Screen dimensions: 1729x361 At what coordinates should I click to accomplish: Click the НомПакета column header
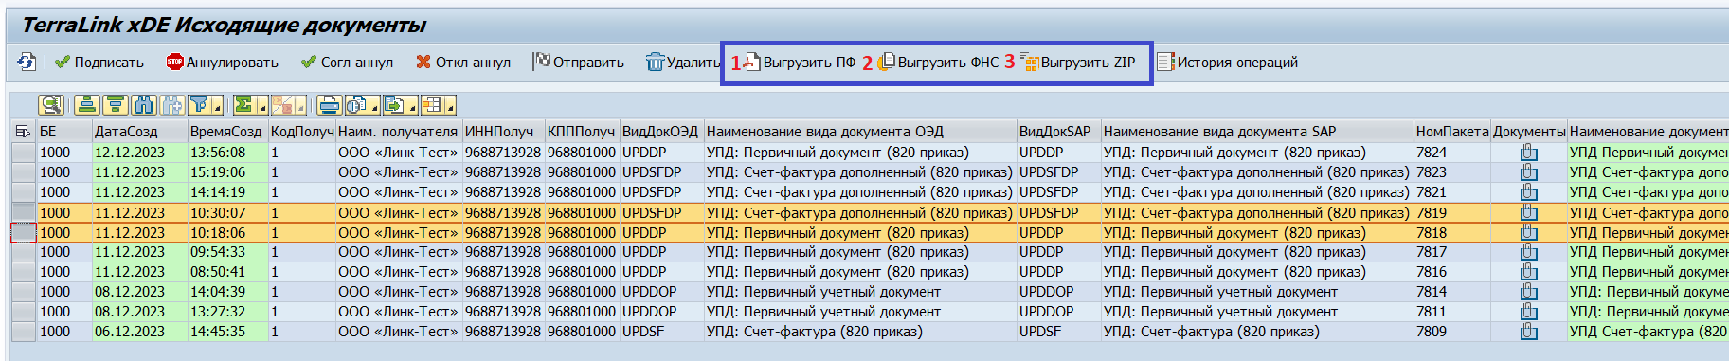tap(1451, 132)
